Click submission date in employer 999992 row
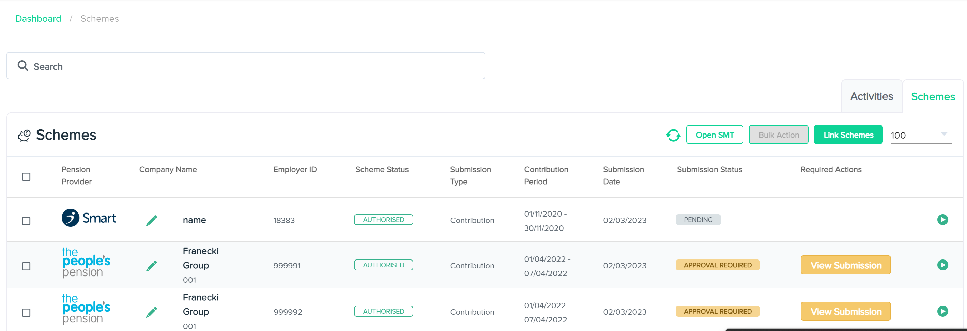The height and width of the screenshot is (331, 967). pyautogui.click(x=625, y=312)
